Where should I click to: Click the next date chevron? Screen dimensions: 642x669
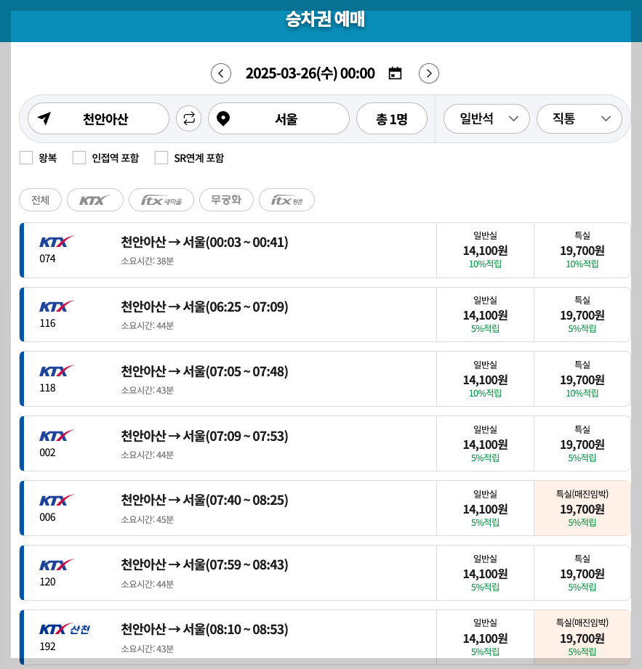point(428,73)
